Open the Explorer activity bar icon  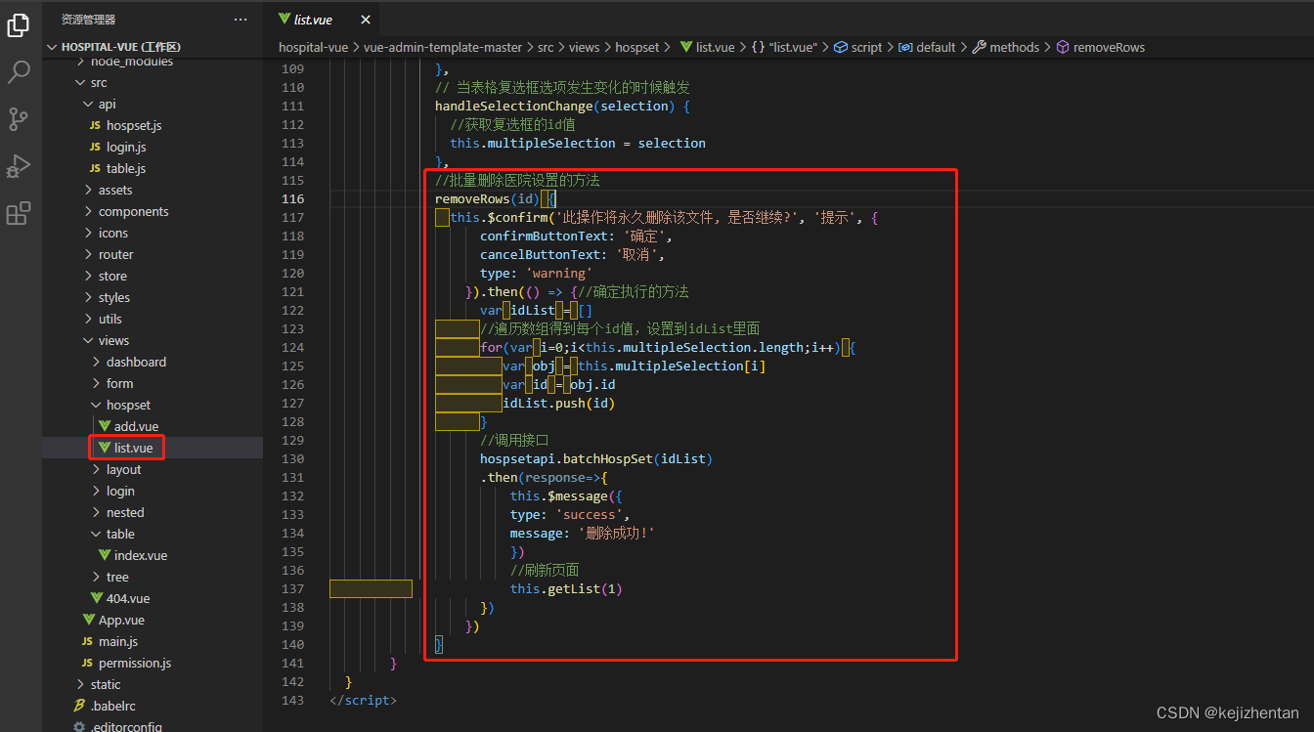(x=19, y=25)
